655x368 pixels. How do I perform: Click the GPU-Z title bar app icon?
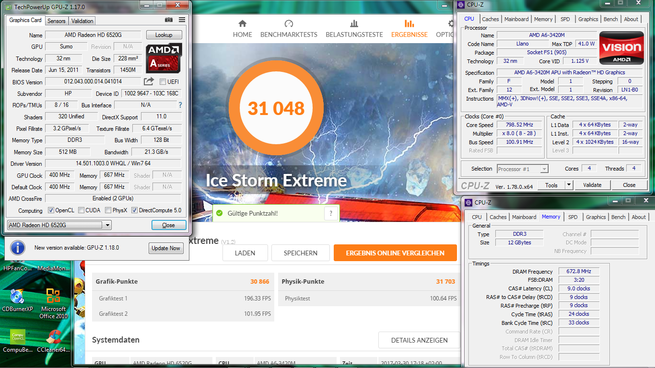(x=8, y=7)
